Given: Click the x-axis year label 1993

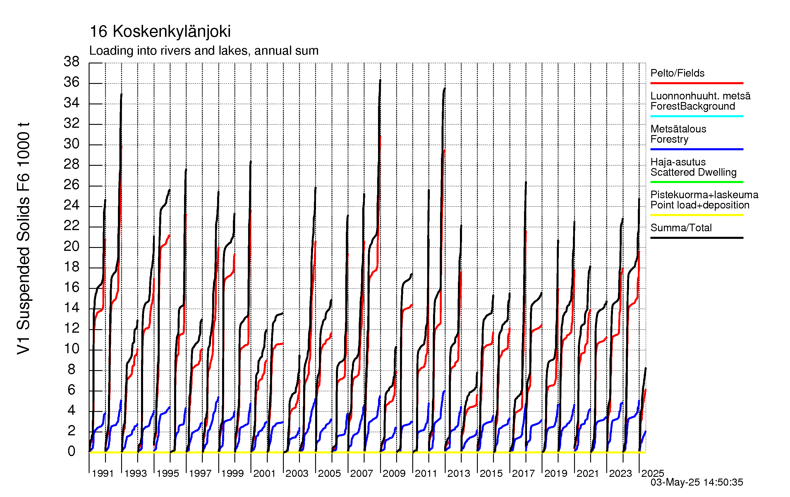Looking at the screenshot, I should point(135,473).
